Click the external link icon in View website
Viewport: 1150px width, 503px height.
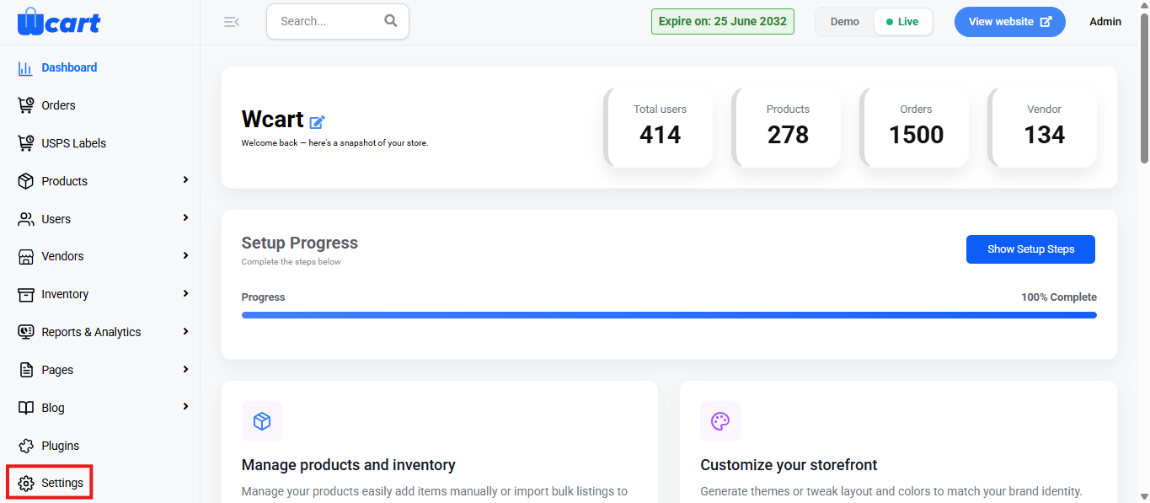(1046, 22)
